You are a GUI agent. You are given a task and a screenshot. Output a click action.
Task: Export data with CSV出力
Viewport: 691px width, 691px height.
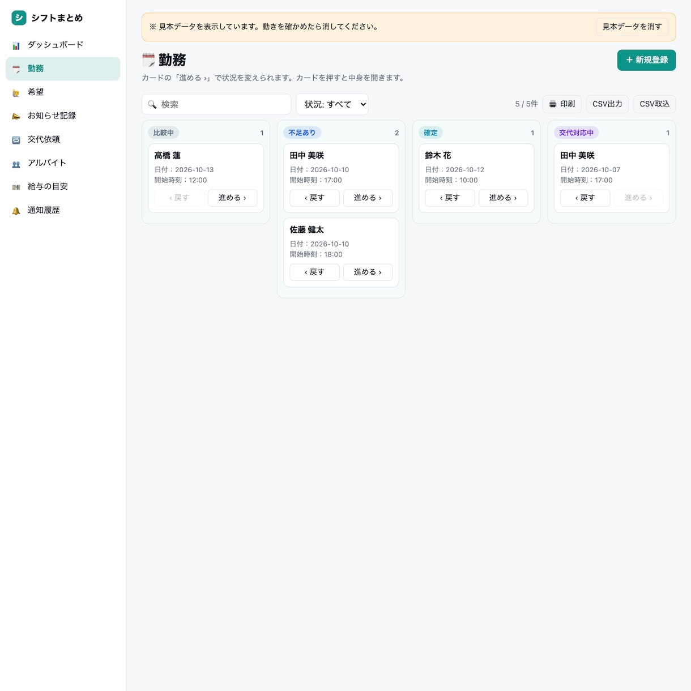click(607, 104)
